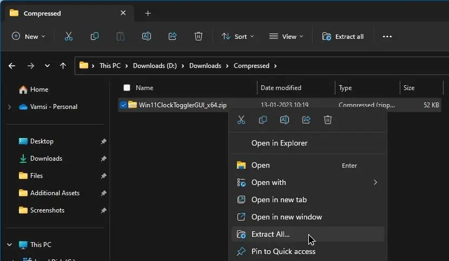Sort by Date modified column header
This screenshot has width=449, height=261.
(x=281, y=88)
